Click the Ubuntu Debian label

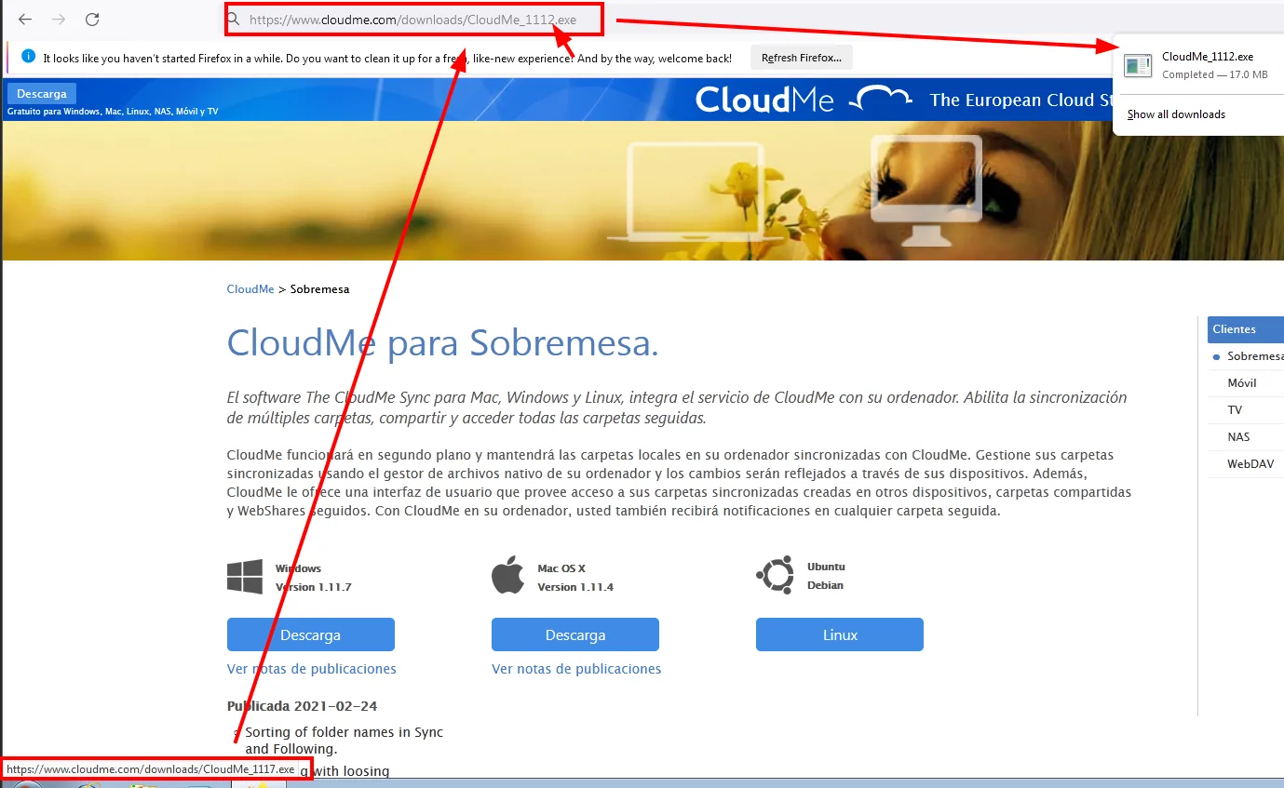click(x=826, y=576)
